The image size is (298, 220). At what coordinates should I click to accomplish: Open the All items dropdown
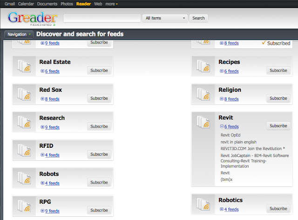pos(165,18)
